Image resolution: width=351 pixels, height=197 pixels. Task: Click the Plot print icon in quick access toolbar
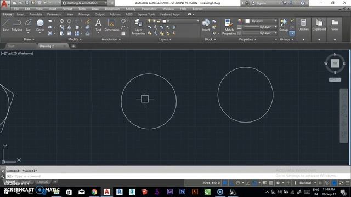pyautogui.click(x=39, y=3)
